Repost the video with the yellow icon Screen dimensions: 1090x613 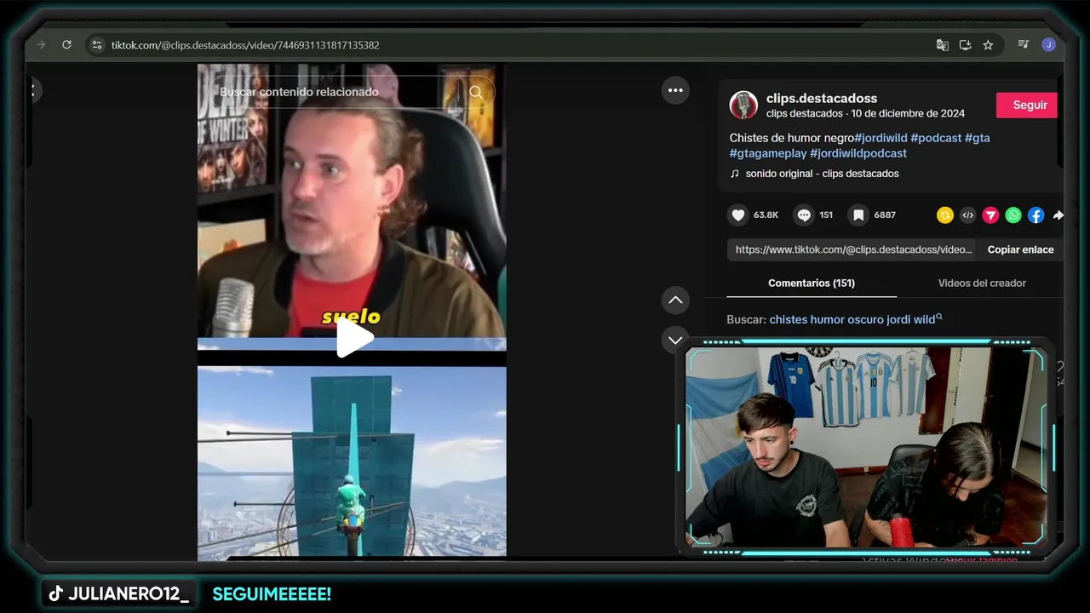click(944, 215)
